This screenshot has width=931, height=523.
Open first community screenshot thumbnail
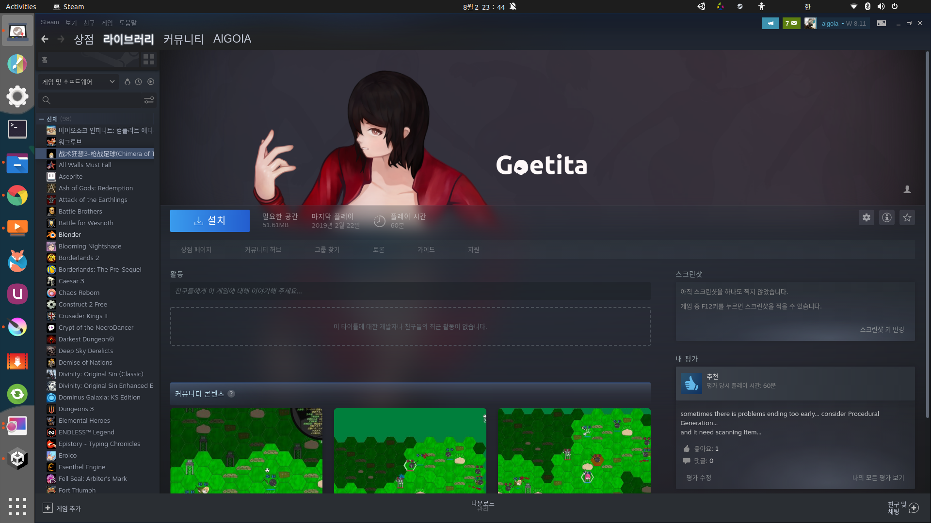[x=246, y=451]
